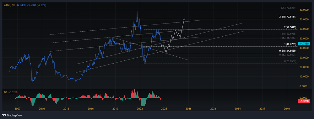The image size is (314, 119).
Task: Click the 70.0000 price axis label
Action: 304,19
